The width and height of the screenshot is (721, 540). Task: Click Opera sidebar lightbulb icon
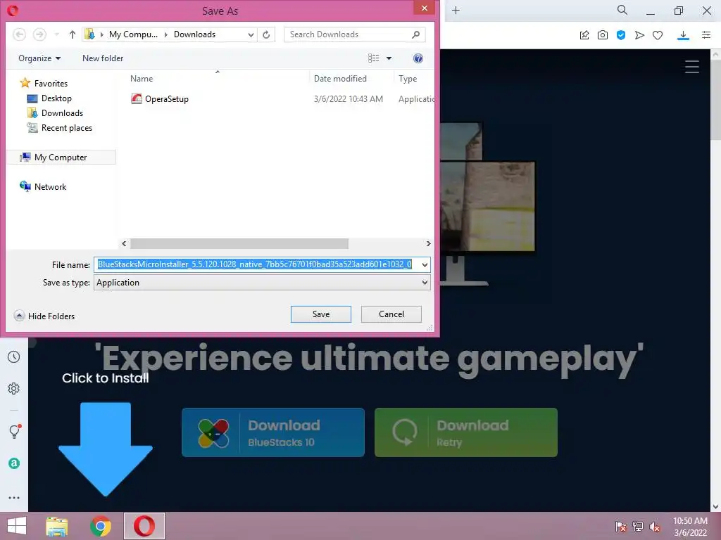pos(15,431)
